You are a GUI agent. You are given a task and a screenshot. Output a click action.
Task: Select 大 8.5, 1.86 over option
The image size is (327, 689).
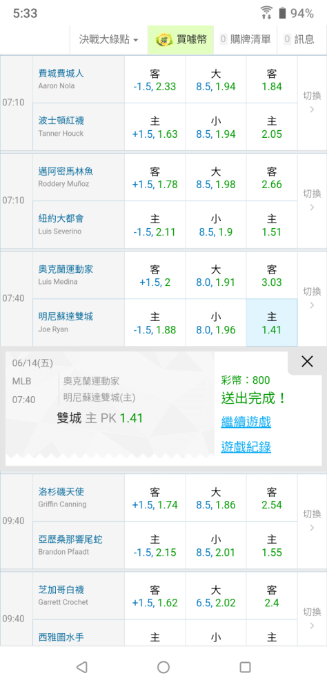click(216, 498)
